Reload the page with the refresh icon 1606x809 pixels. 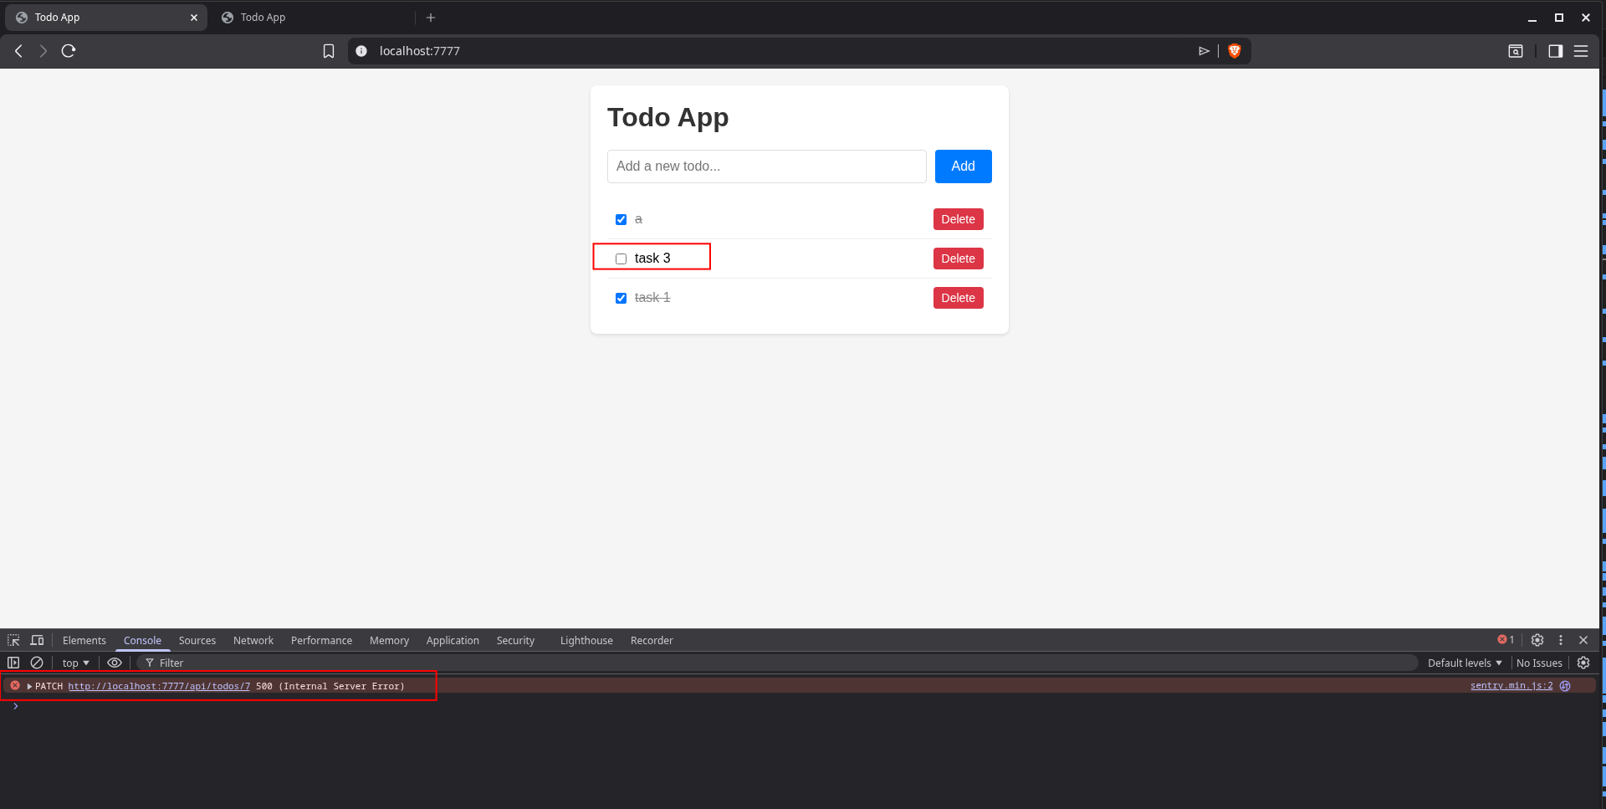point(69,51)
